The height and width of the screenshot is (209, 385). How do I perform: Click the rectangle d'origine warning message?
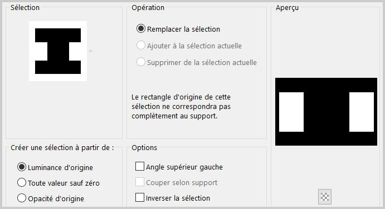coord(181,106)
